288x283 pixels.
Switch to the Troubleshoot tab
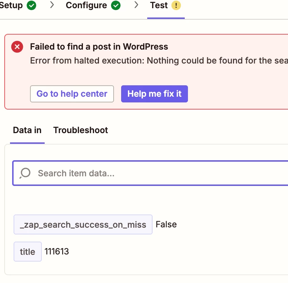coord(80,130)
